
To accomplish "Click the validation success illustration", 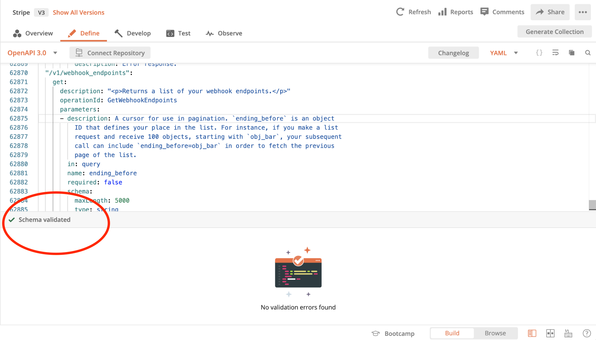I will (x=298, y=272).
